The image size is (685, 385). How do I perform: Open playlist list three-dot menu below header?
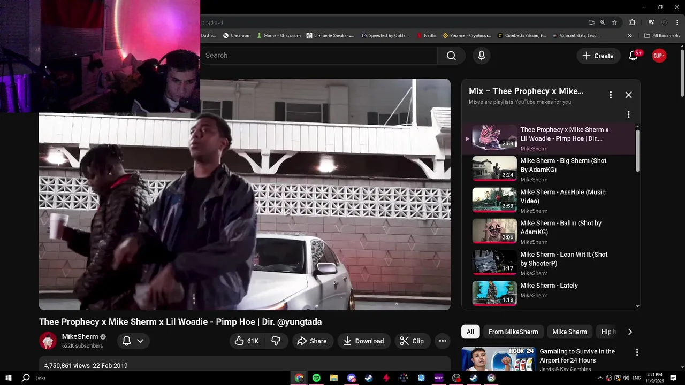[628, 114]
